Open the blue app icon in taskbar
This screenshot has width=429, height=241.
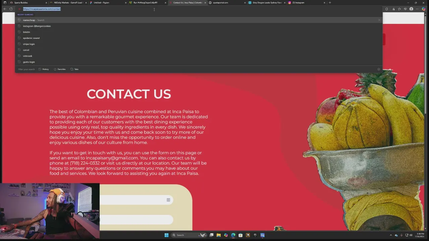pos(262,235)
